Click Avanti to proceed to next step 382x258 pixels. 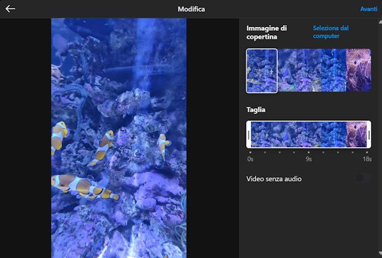click(x=369, y=9)
